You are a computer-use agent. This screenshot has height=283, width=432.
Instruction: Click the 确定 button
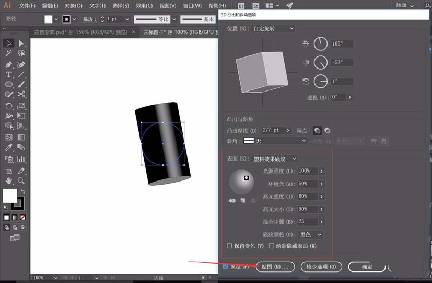pos(367,267)
